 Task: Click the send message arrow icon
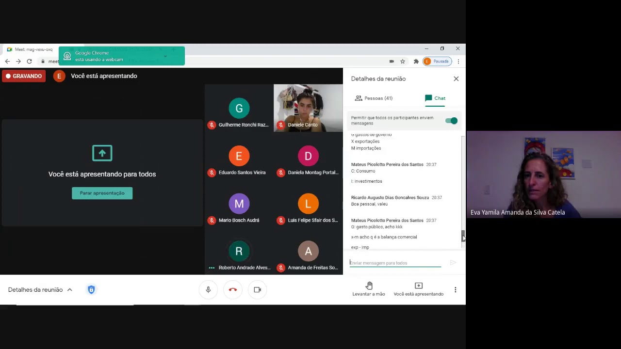pos(453,263)
